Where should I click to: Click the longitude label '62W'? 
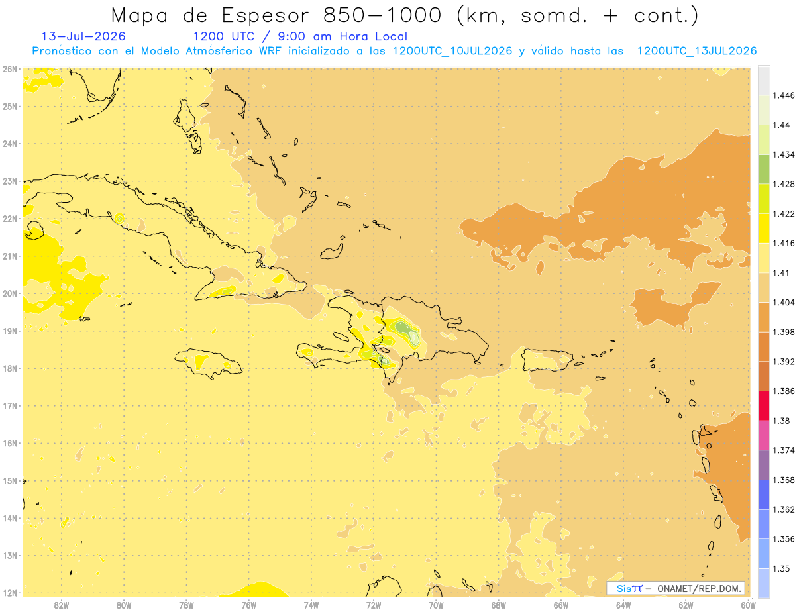[x=686, y=605]
